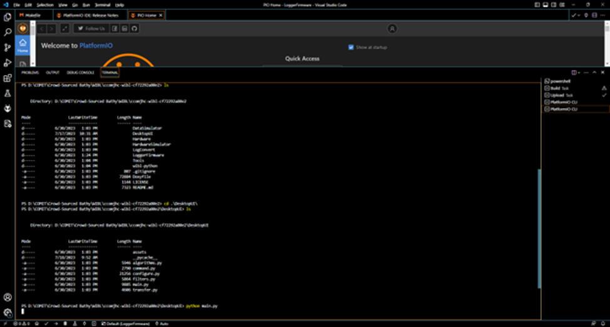Click PlatformIO Upload arrow in status bar

coord(56,323)
